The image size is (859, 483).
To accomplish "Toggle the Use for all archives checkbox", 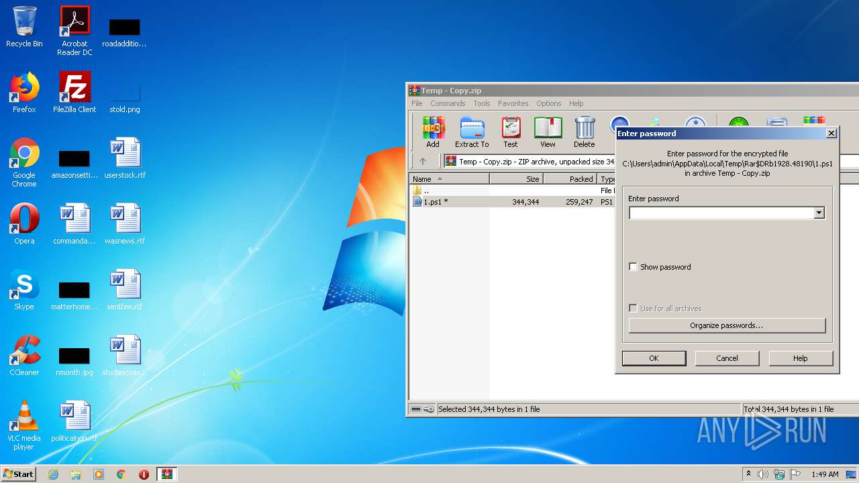I will tap(633, 309).
